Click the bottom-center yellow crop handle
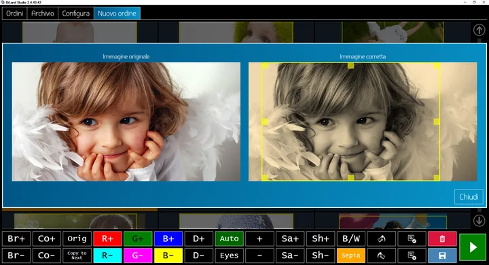The width and height of the screenshot is (489, 265). click(350, 177)
